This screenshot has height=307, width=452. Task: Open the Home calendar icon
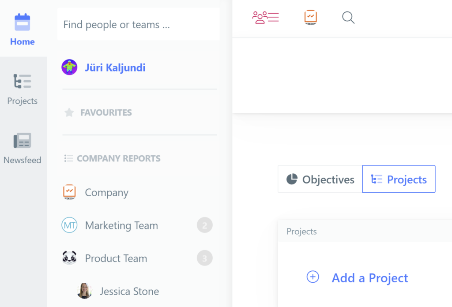[22, 22]
